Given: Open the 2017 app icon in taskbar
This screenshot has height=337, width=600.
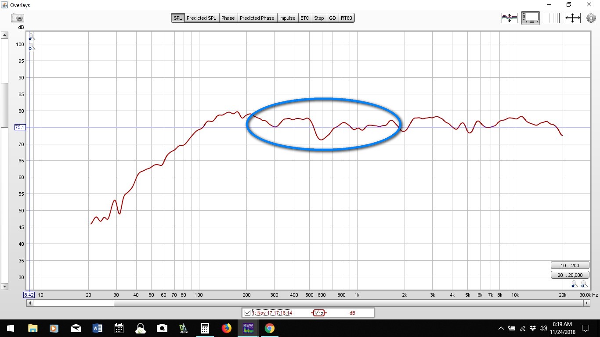Looking at the screenshot, I should pos(183,328).
